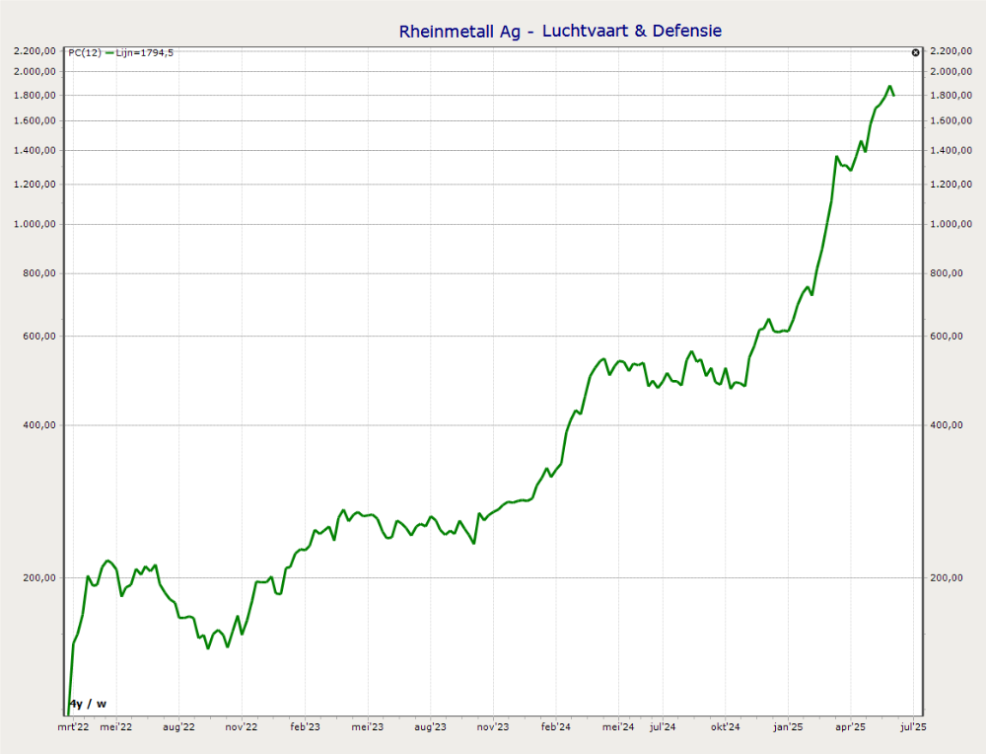Click the aug'22 date label
This screenshot has width=986, height=754.
(x=178, y=726)
